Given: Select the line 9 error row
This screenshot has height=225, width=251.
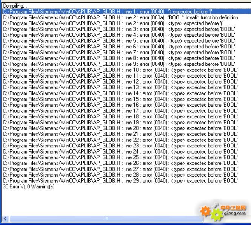Looking at the screenshot, I should point(119,64).
